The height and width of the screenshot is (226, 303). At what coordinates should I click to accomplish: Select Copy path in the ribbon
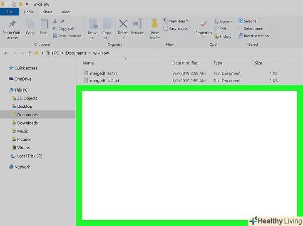click(x=64, y=29)
